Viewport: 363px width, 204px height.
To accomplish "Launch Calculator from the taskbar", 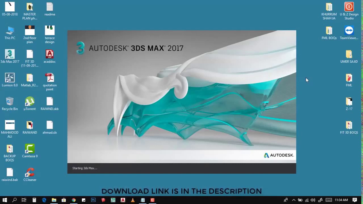I will pos(34,200).
